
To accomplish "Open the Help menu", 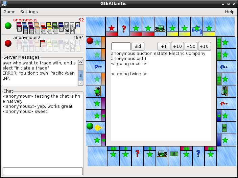I will tap(230, 12).
